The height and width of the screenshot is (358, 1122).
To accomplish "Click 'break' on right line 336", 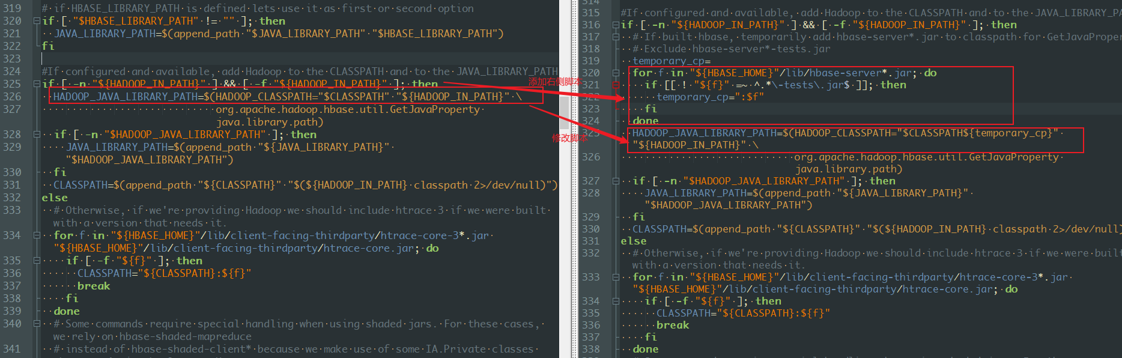I will (673, 325).
